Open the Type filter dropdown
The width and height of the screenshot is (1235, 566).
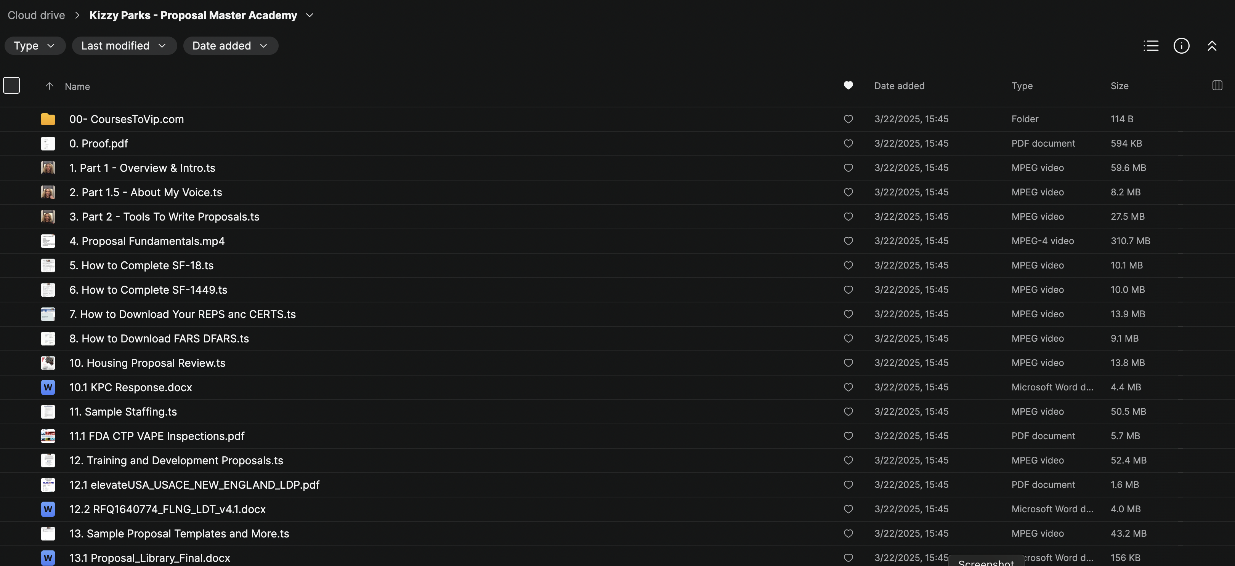tap(35, 46)
